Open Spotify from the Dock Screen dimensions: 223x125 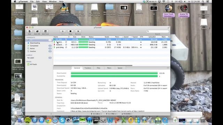pyautogui.click(x=28, y=120)
